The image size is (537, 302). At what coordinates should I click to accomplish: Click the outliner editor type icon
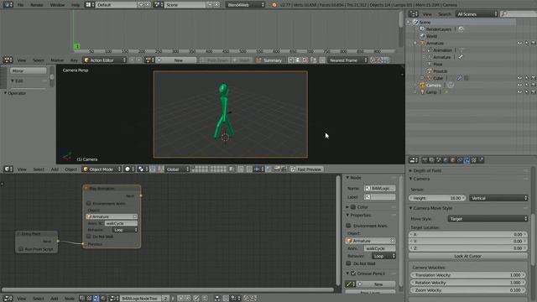click(414, 14)
